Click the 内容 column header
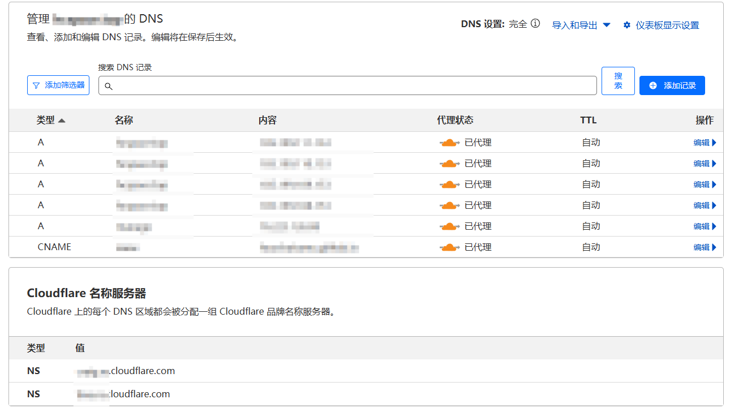Viewport: 730px width, 412px height. 268,120
